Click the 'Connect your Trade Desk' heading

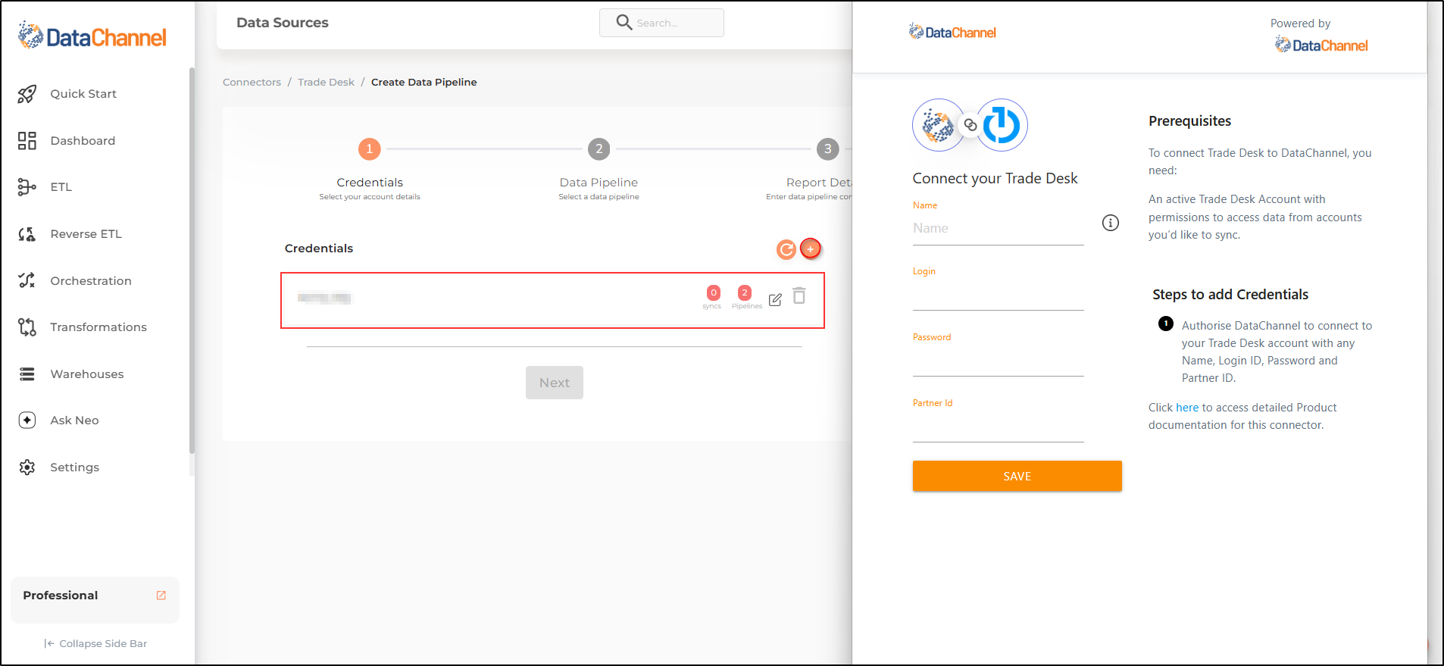tap(995, 178)
